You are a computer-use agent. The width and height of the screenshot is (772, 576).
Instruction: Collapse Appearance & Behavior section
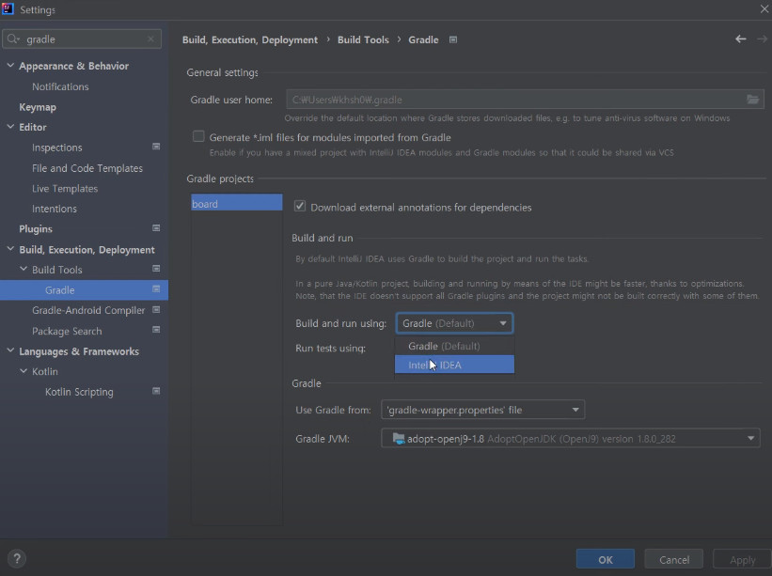point(10,66)
